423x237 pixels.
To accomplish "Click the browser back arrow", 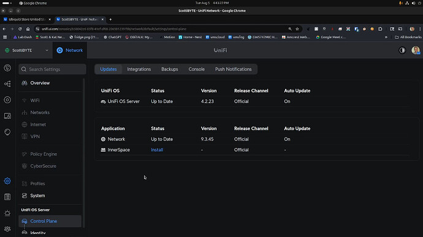I will (4, 29).
